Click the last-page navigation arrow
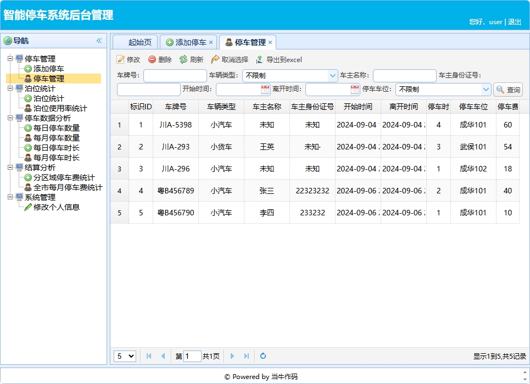The height and width of the screenshot is (384, 530). 246,356
